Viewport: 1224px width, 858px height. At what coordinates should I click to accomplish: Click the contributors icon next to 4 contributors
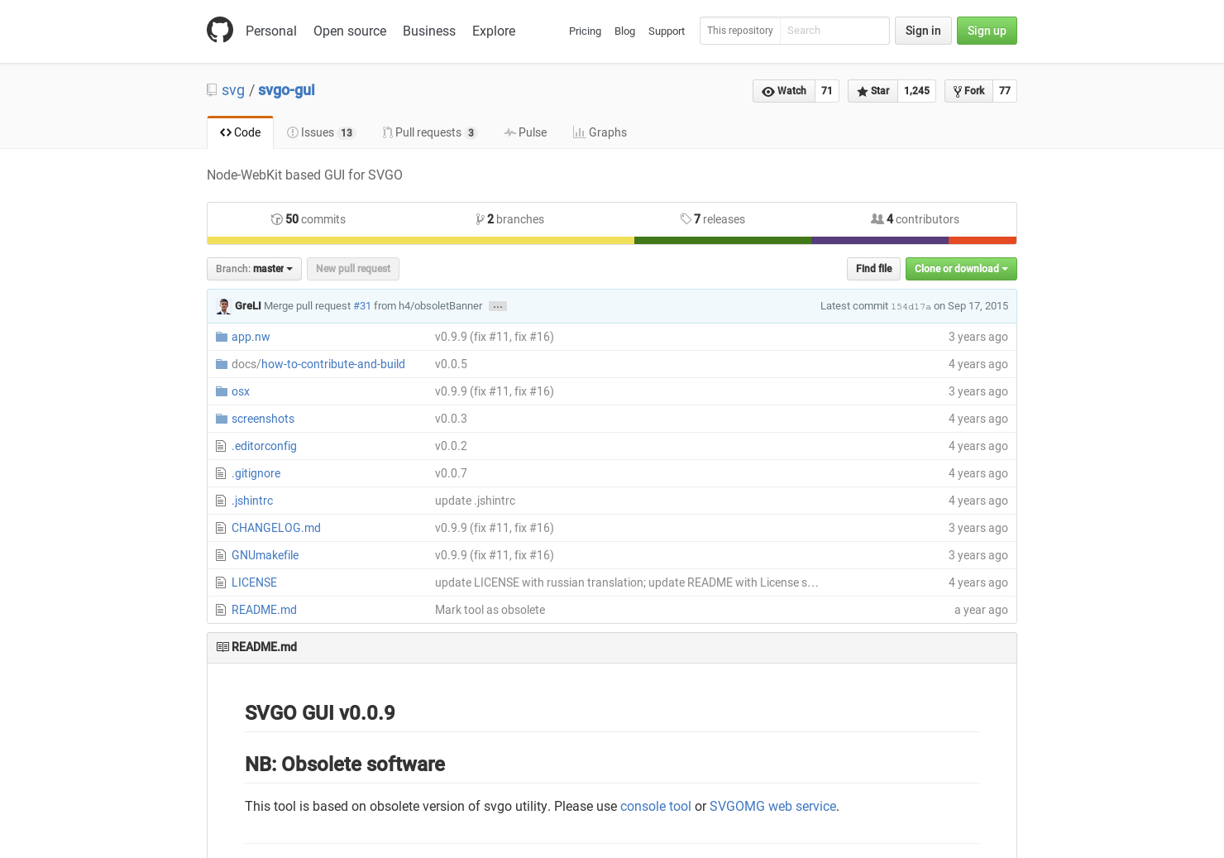877,218
